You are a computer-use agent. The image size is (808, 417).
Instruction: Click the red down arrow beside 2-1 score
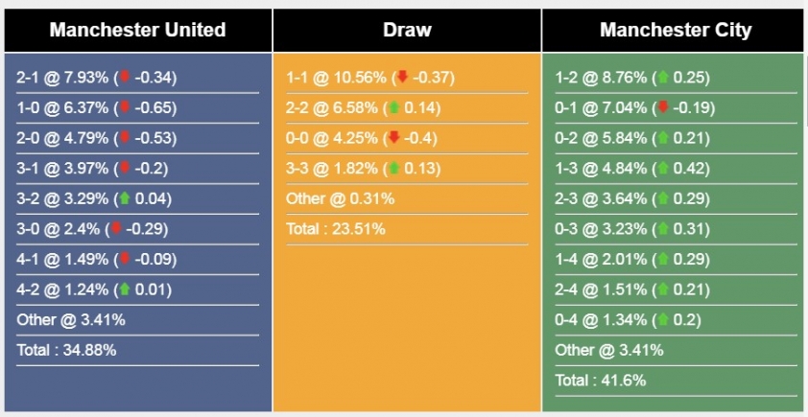pyautogui.click(x=124, y=78)
